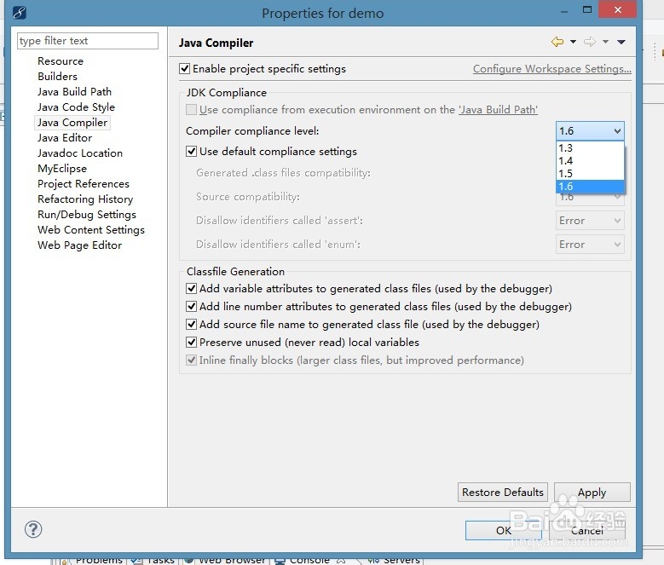Screen dimensions: 664x565
Task: Select Java Build Path in the tree
Action: (74, 92)
